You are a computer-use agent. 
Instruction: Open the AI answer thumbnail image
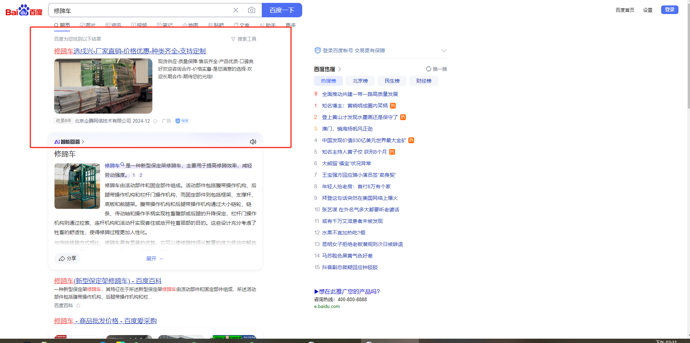pyautogui.click(x=77, y=186)
